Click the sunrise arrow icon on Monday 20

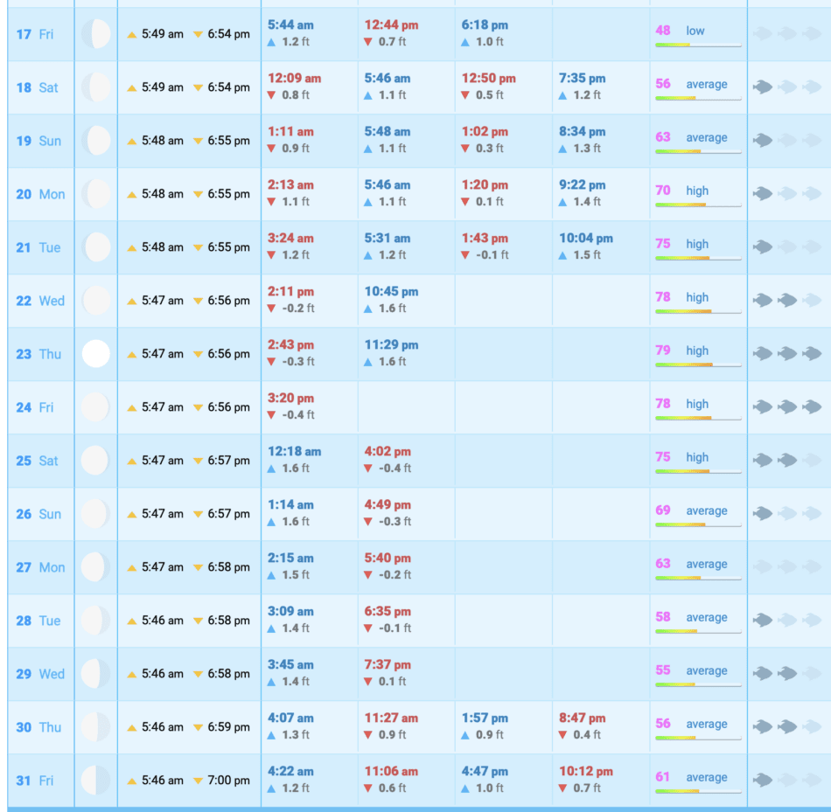point(132,194)
